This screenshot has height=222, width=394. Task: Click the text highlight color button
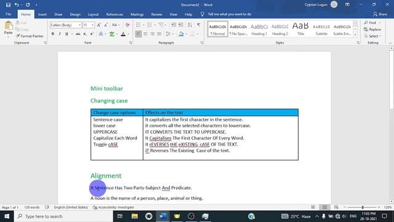(x=112, y=34)
